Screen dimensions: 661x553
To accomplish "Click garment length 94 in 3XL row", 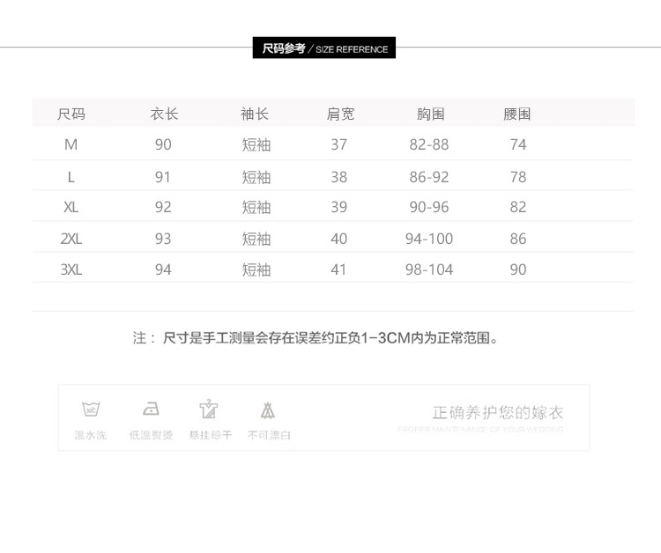I will click(163, 269).
